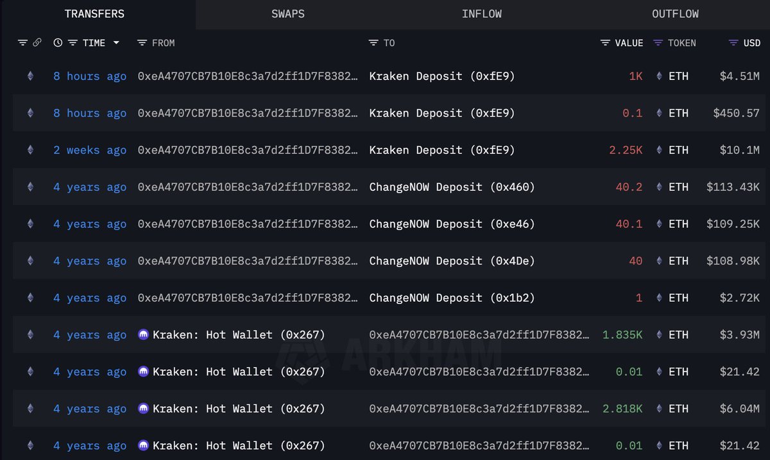The width and height of the screenshot is (770, 460).
Task: Click the 2.25K value cell
Action: (626, 150)
